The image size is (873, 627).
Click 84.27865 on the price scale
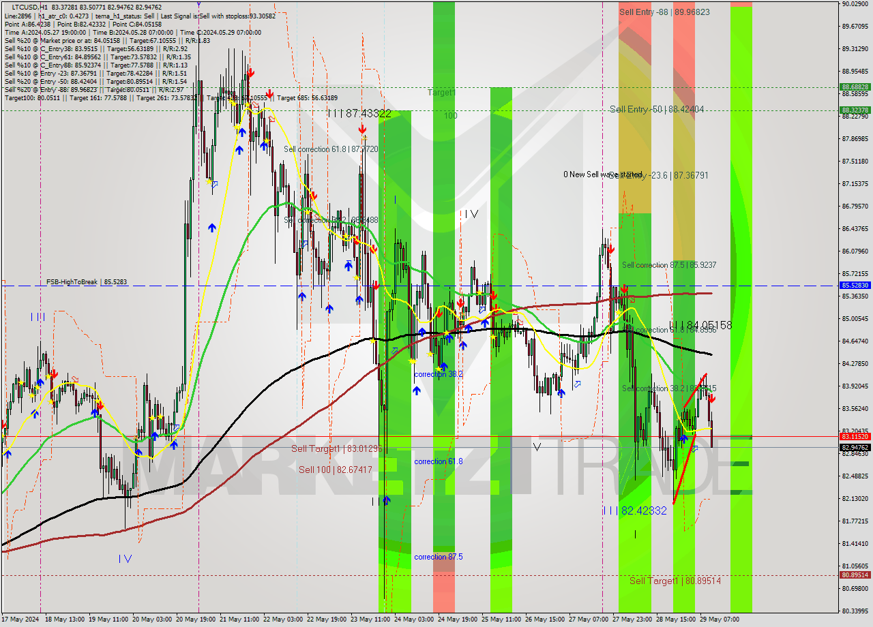coord(855,364)
